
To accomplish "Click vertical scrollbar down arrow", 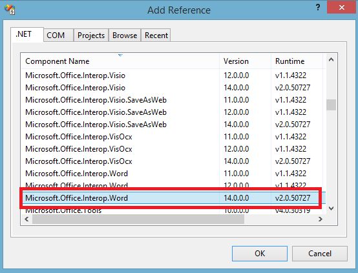I will coord(331,208).
